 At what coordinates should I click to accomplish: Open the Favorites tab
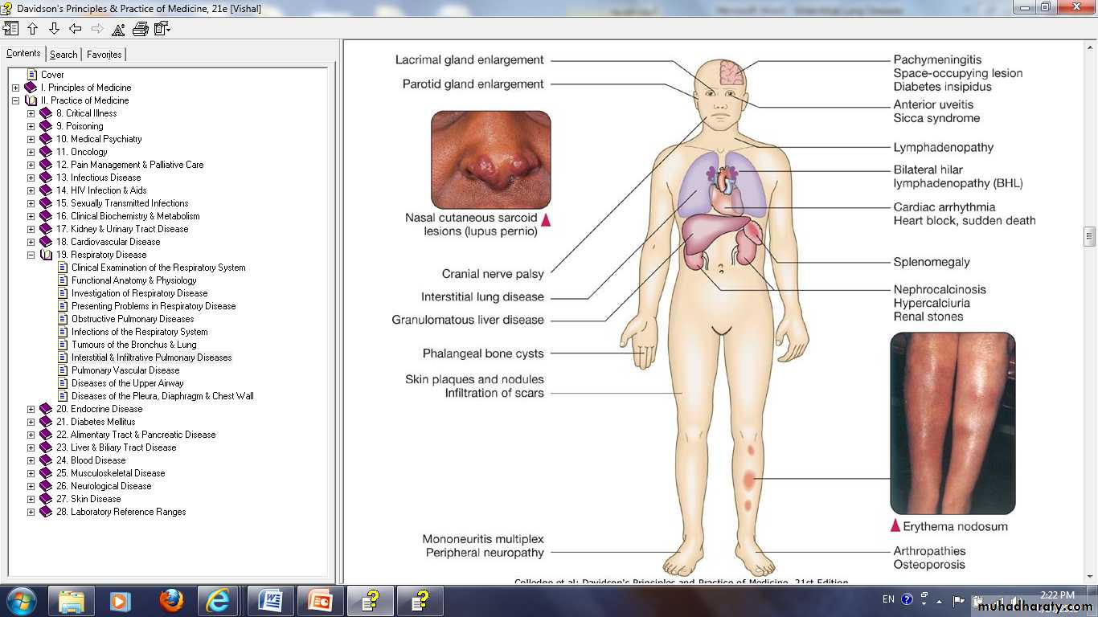(x=104, y=55)
